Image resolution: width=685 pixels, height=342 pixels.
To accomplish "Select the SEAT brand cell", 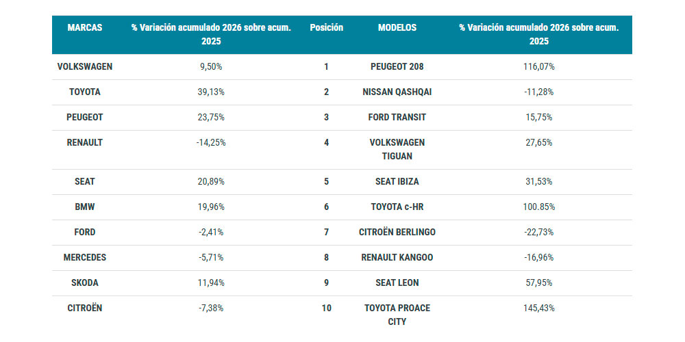I will (x=85, y=182).
